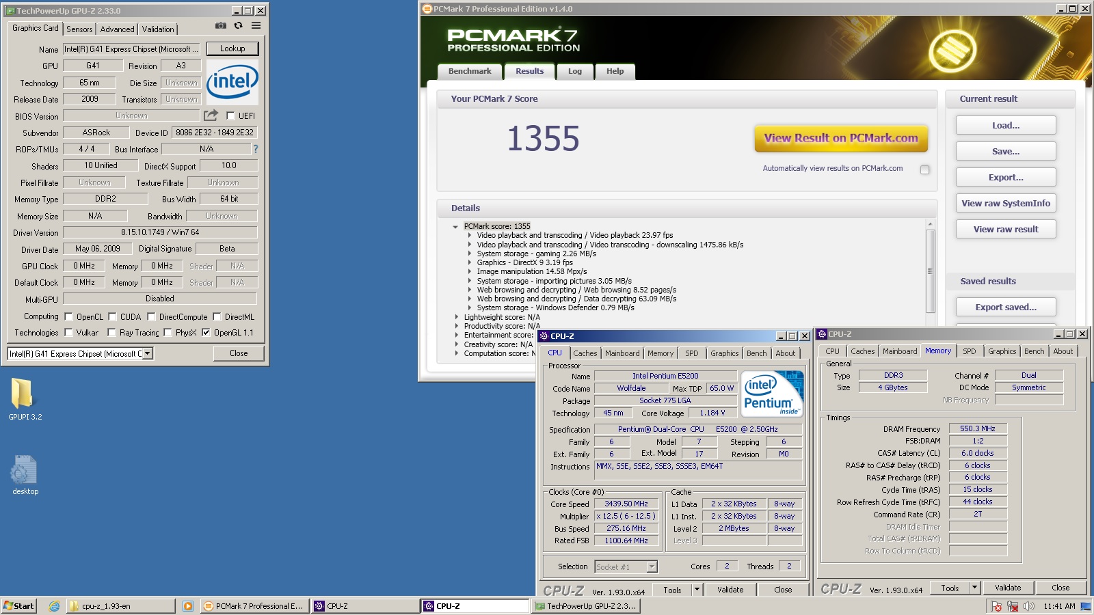This screenshot has width=1094, height=615.
Task: Toggle the OpenCL checkbox
Action: (x=68, y=317)
